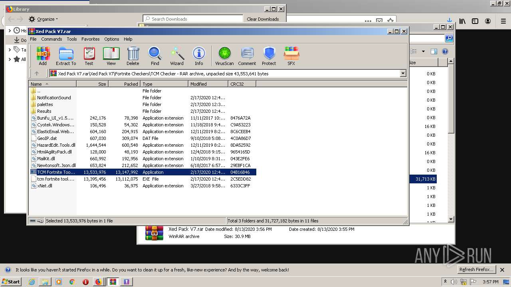This screenshot has width=511, height=287.
Task: Open Firefox library bookshelf icon
Action: click(462, 21)
